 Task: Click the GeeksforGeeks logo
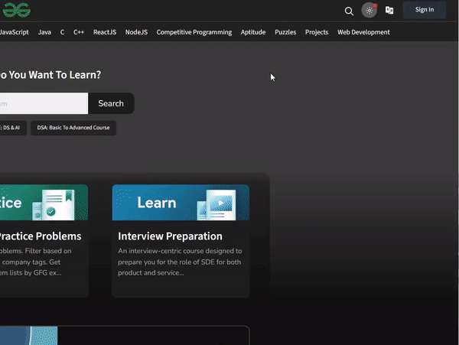click(x=17, y=10)
